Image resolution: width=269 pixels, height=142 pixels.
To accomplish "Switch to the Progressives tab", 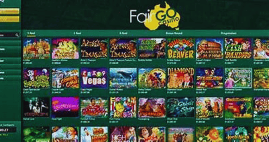I will point(228,33).
